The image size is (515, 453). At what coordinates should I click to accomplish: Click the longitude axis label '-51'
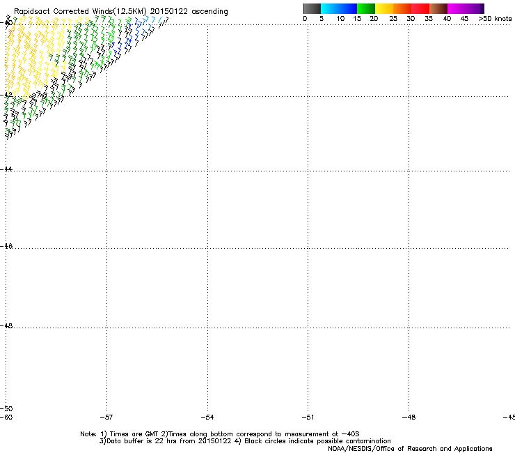pyautogui.click(x=308, y=417)
